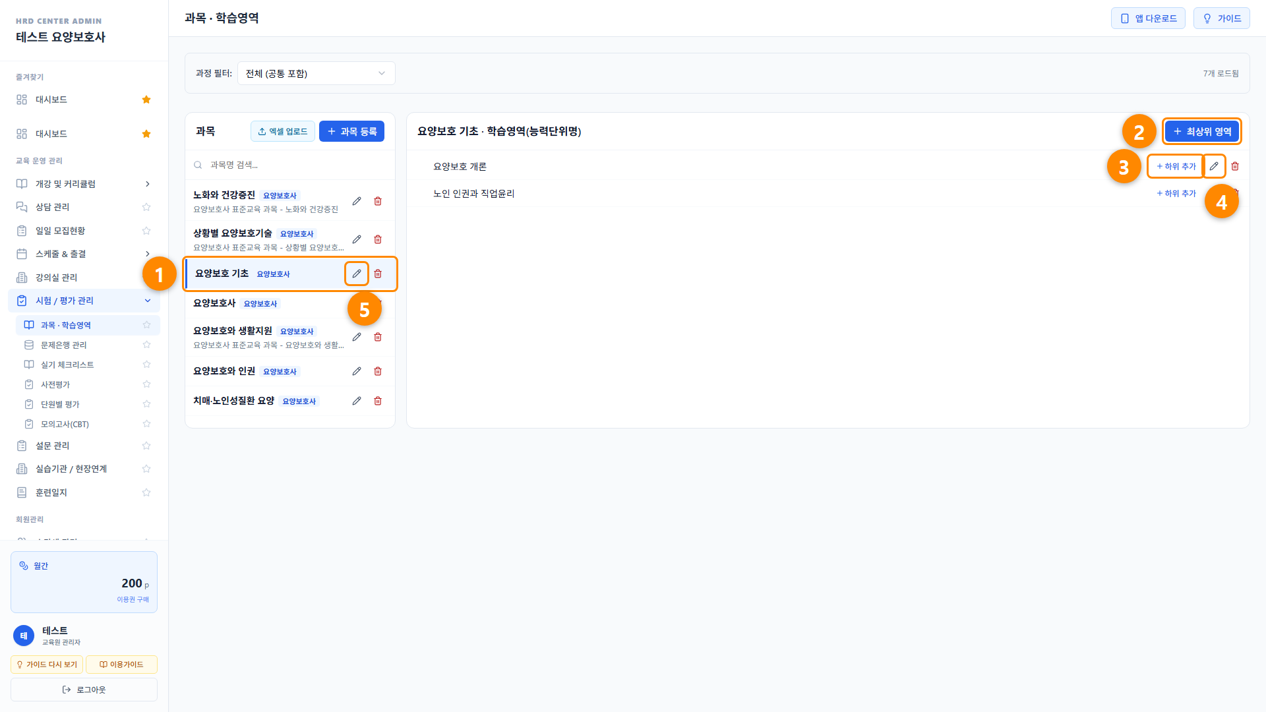This screenshot has width=1266, height=712.
Task: Edit the 요양보호와 인권 subject pencil icon
Action: click(357, 371)
